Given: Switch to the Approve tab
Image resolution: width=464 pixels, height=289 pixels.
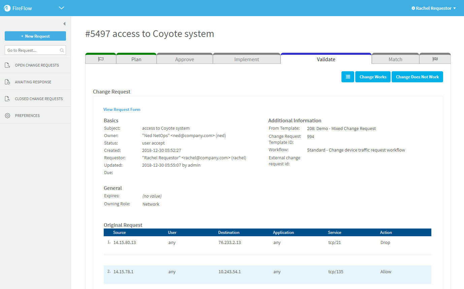Looking at the screenshot, I should [185, 59].
